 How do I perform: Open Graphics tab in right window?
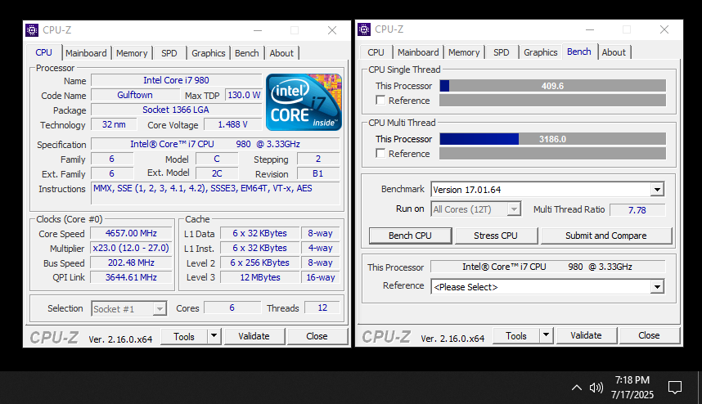(x=540, y=52)
